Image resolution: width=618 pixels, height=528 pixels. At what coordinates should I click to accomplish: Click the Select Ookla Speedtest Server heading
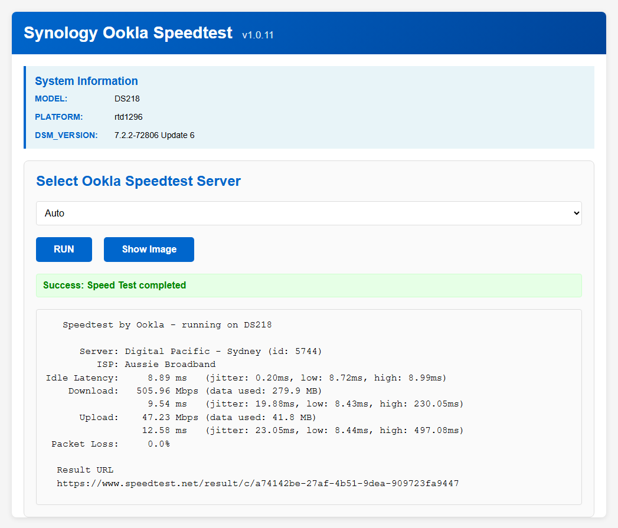(x=138, y=181)
